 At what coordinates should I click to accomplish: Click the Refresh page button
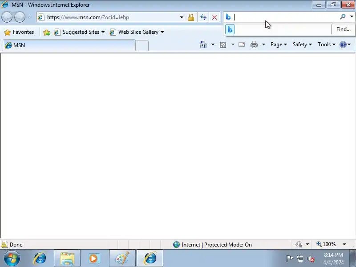coord(203,17)
